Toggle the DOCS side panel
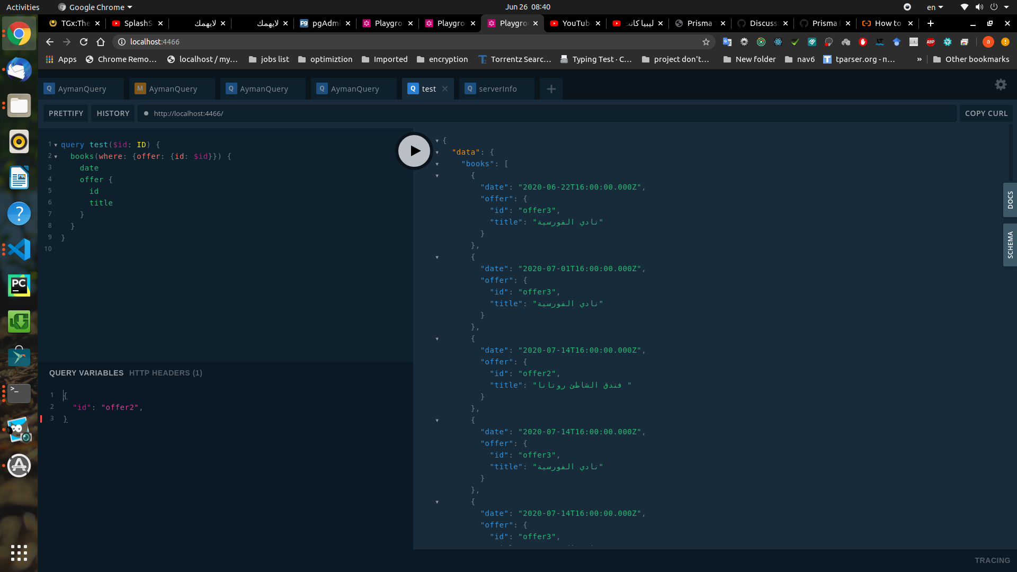 tap(1011, 200)
